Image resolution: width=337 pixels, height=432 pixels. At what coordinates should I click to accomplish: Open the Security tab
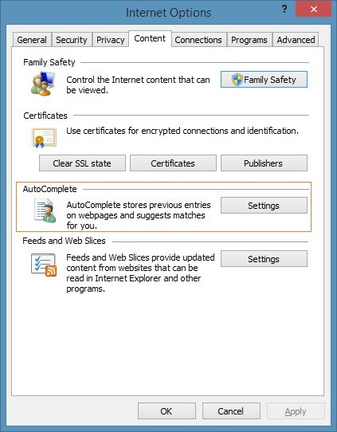[x=72, y=40]
